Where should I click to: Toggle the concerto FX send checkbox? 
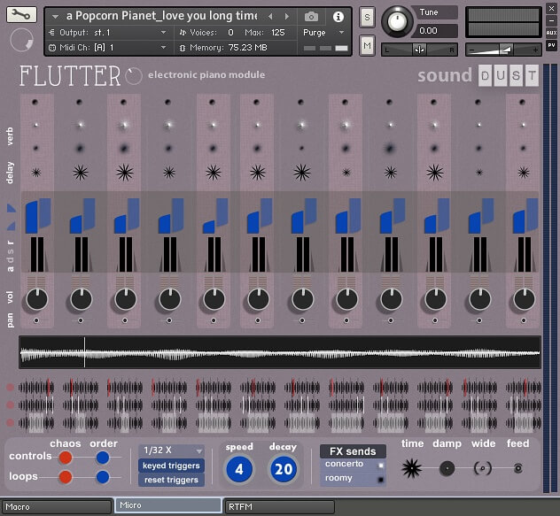tap(381, 466)
